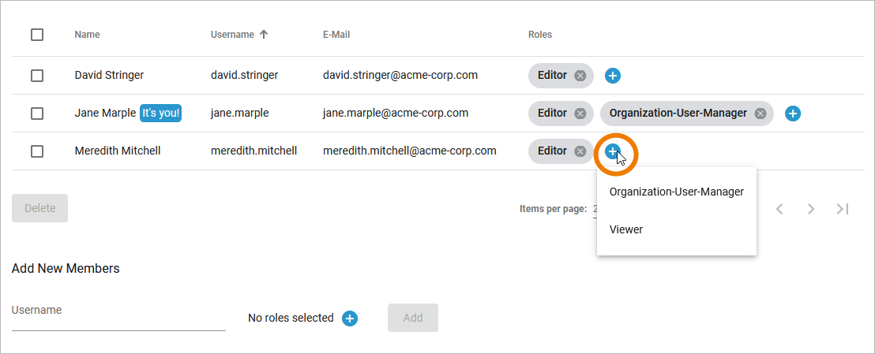This screenshot has height=354, width=875.
Task: Tick the Meredith Mitchell checkbox
Action: tap(37, 151)
